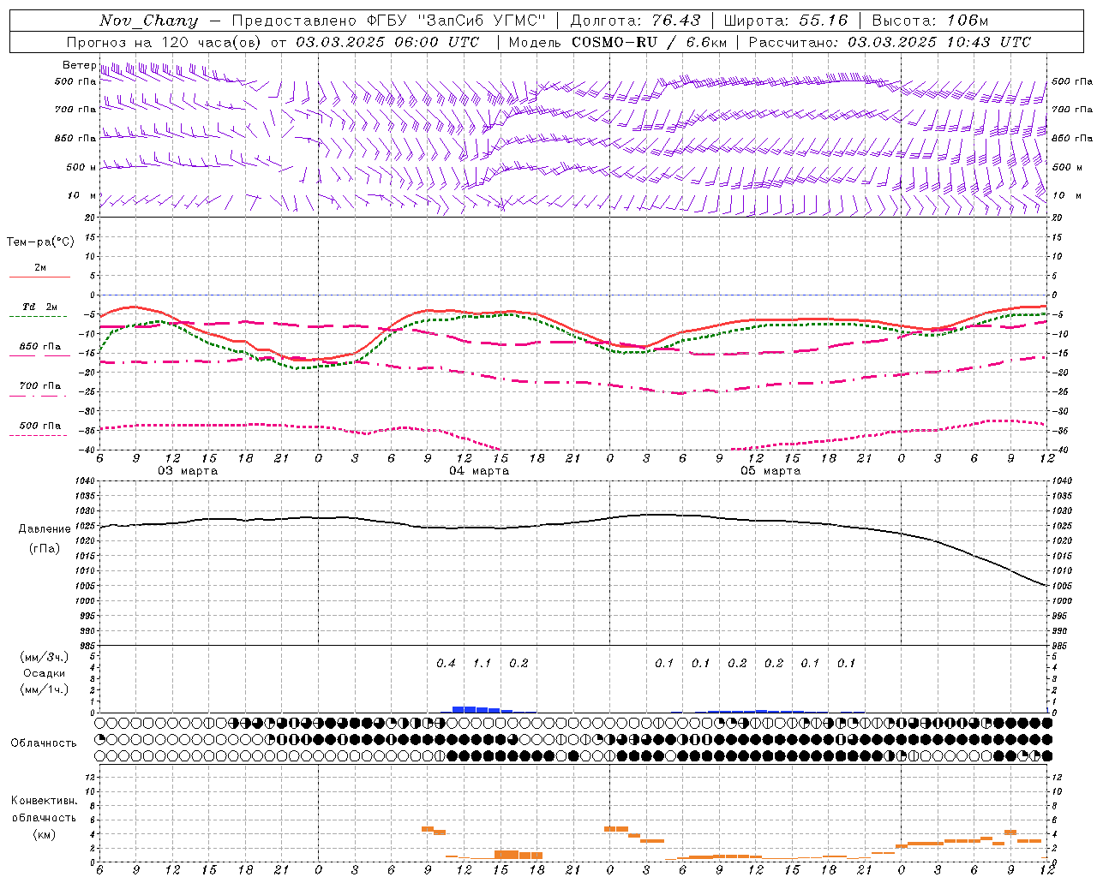Click forecast start '03.03.2025 06:00 UTC'
1097x877 pixels.
tap(388, 42)
